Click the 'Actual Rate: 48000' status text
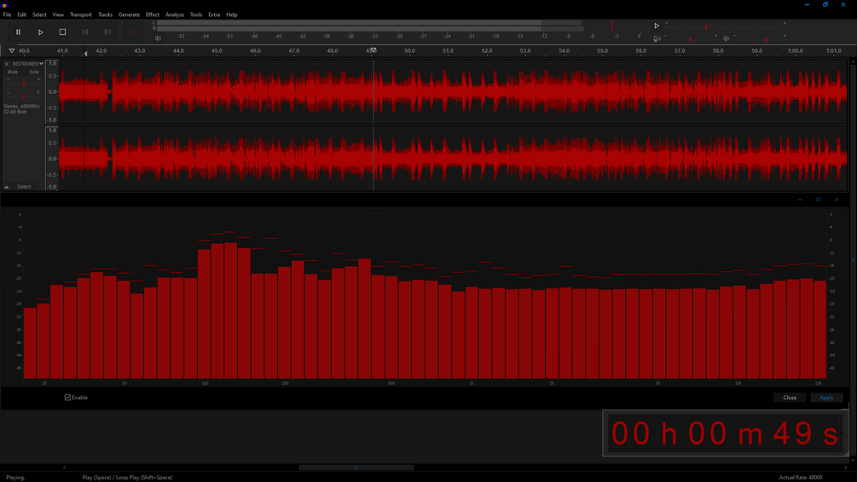The width and height of the screenshot is (857, 482). coord(800,478)
